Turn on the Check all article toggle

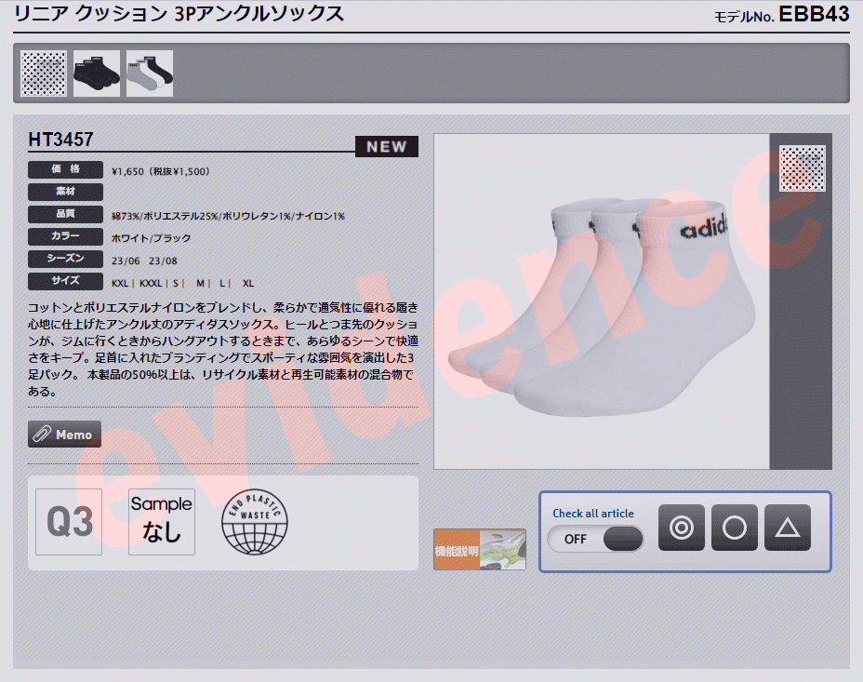point(595,539)
